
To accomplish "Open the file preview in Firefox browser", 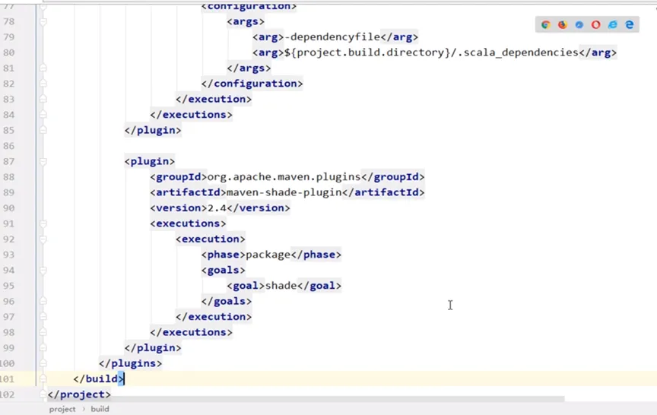I will pyautogui.click(x=562, y=25).
